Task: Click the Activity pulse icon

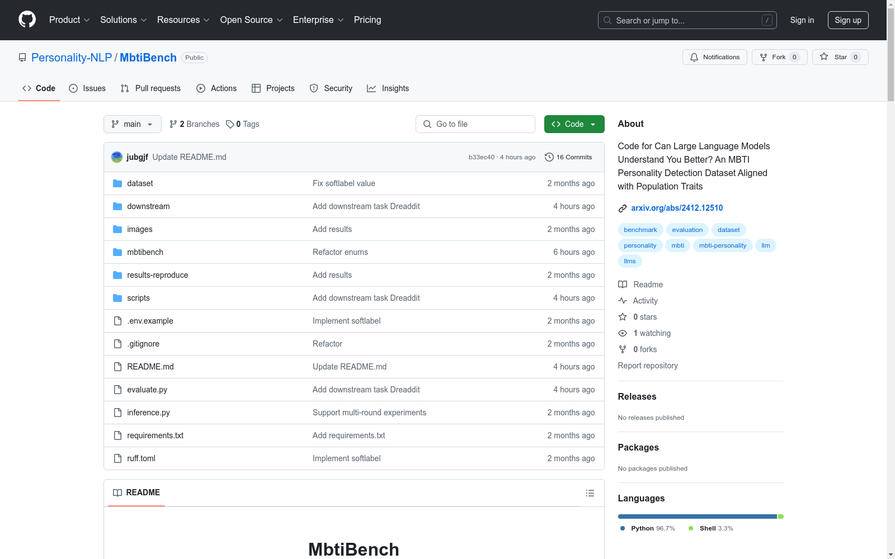Action: coord(623,301)
